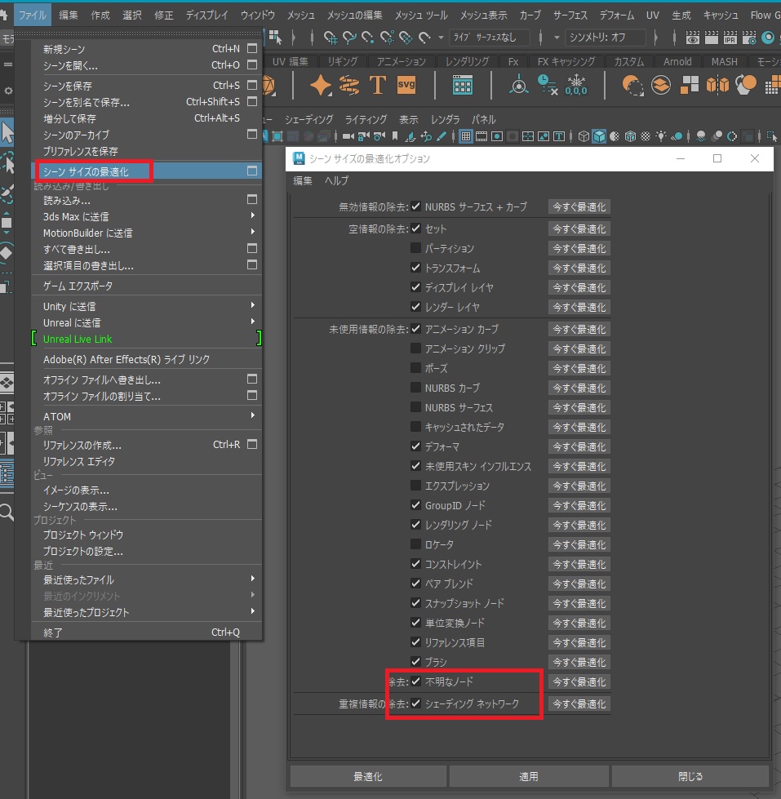This screenshot has width=781, height=799.
Task: Click 今すぐ最適化 for ブラシ
Action: tap(579, 662)
